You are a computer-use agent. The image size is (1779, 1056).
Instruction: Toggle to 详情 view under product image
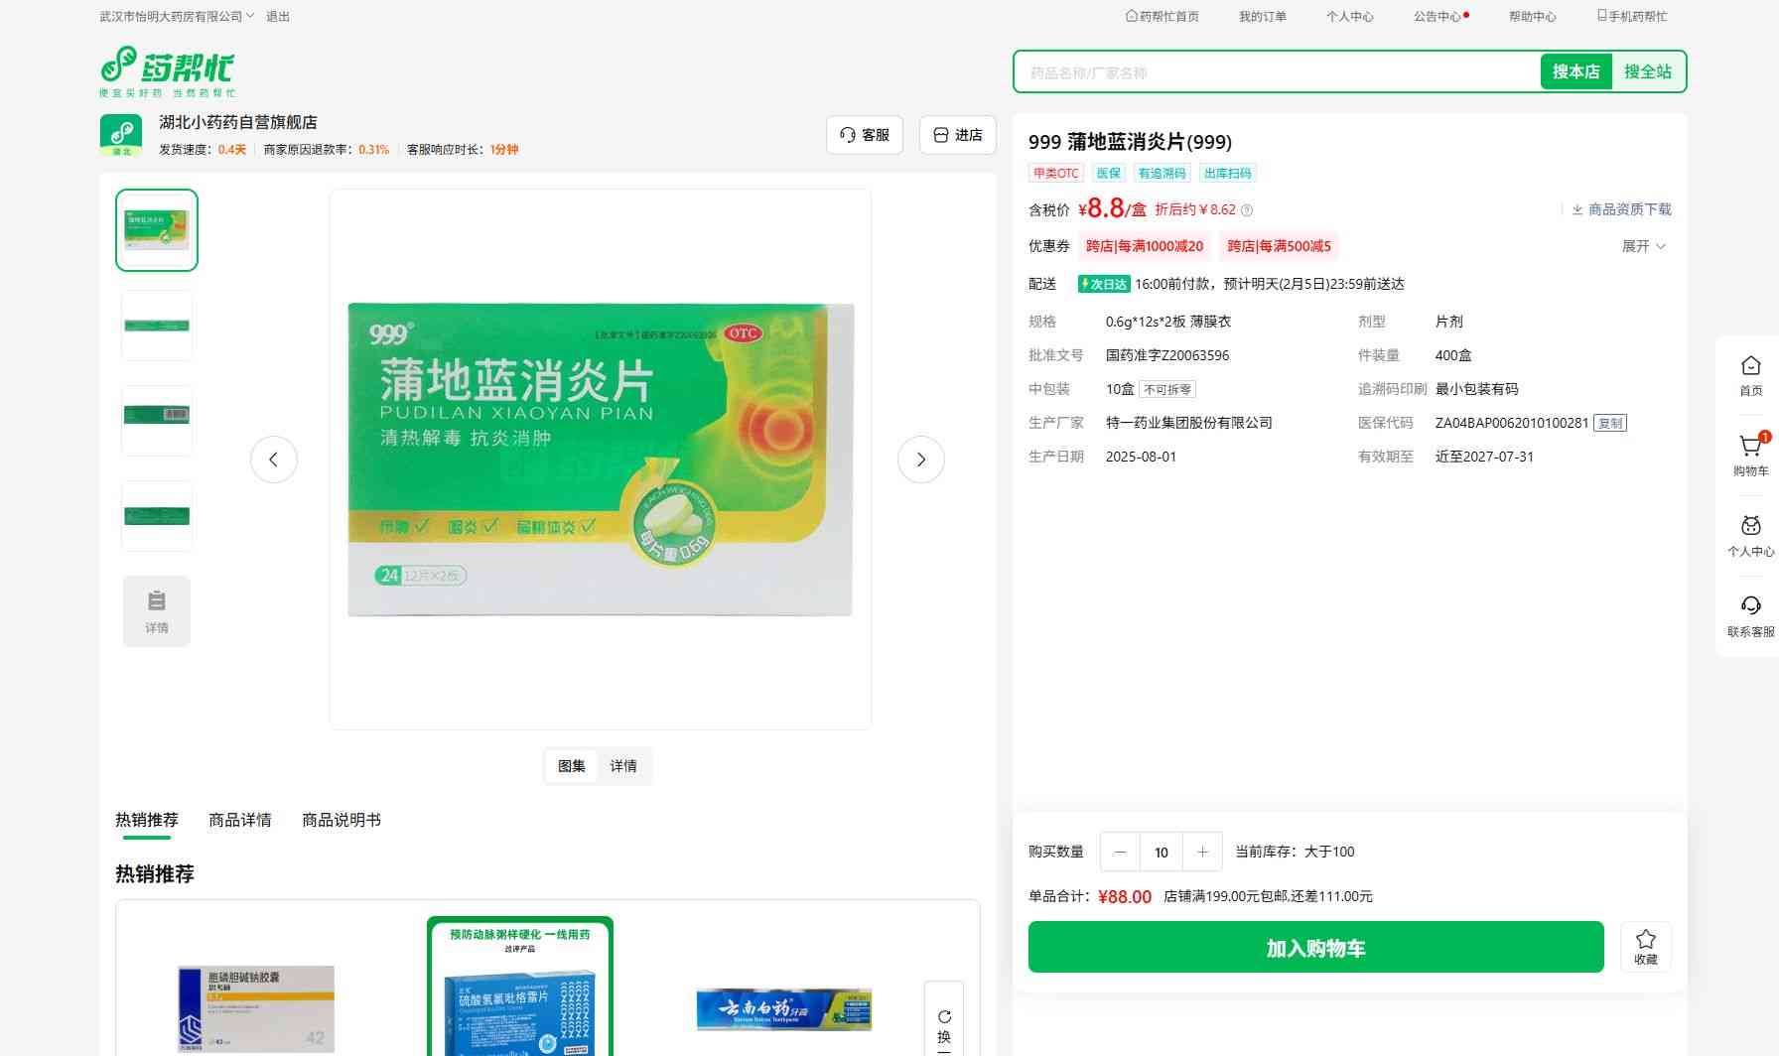623,766
